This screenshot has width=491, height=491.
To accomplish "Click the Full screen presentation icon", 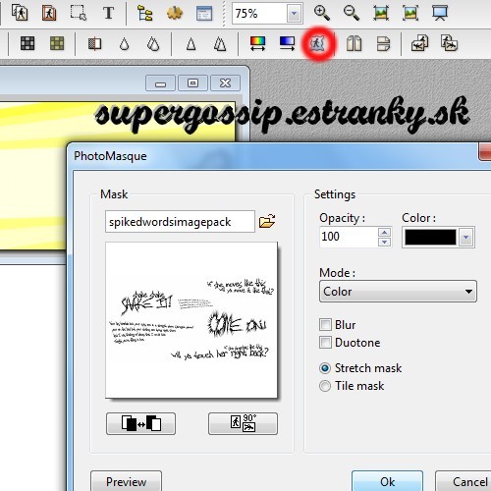I will click(x=440, y=13).
